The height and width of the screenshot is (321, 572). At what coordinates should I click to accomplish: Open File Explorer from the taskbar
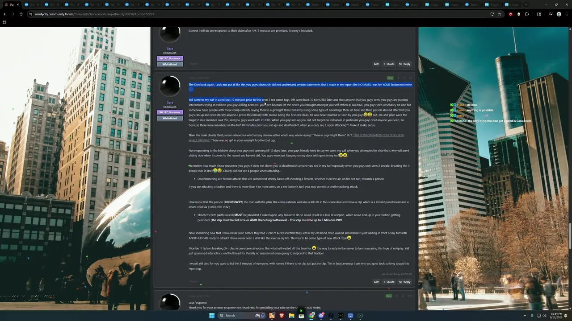291,316
